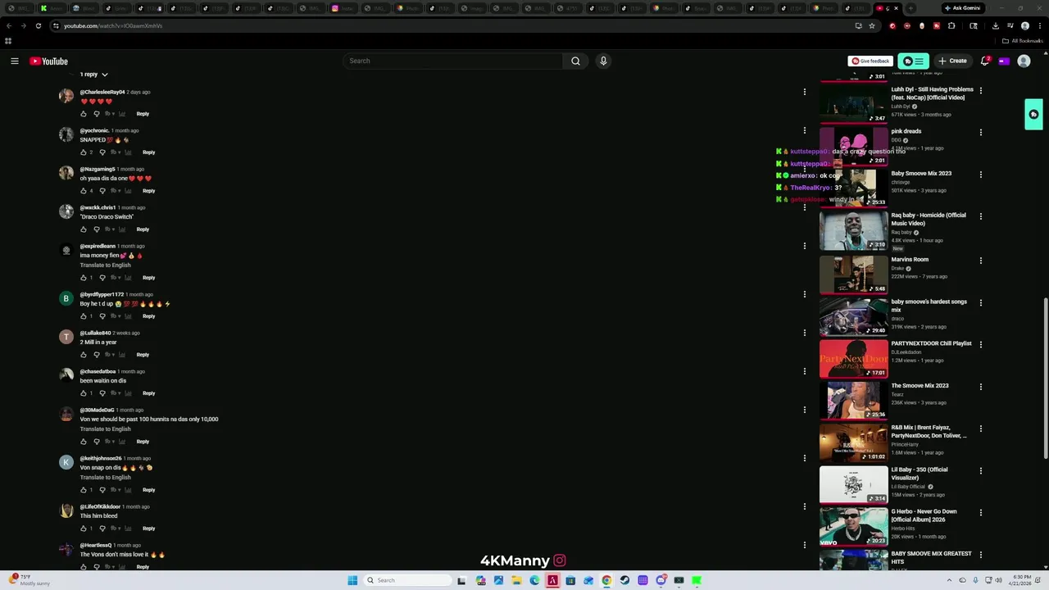Click the floating teal side widget

1033,115
